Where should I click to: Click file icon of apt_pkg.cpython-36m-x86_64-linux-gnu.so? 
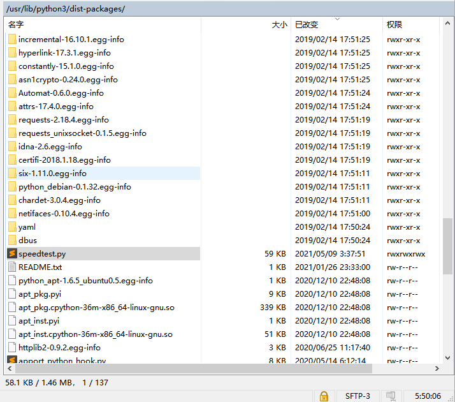[12, 308]
